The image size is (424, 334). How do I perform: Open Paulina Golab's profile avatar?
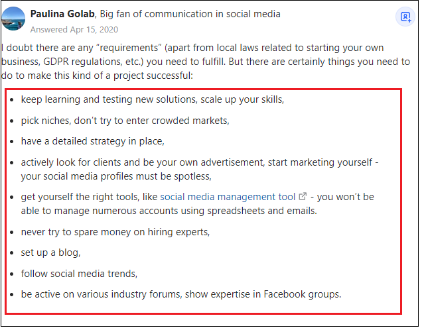13,19
